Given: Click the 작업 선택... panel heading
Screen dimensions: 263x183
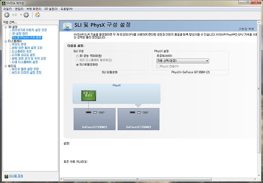Looking at the screenshot, I should [x=10, y=22].
